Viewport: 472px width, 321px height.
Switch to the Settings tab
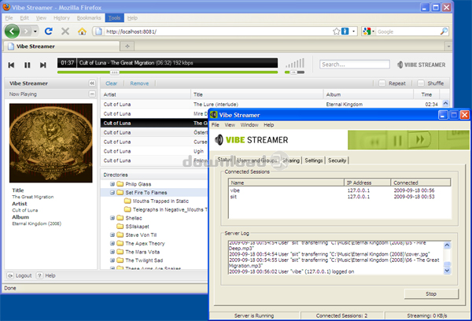[x=314, y=160]
